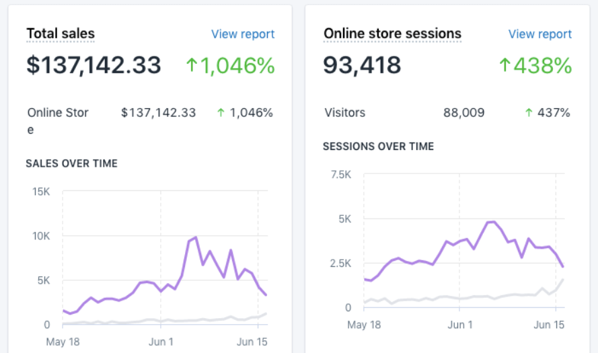Click the highest peak of purple sales line

pyautogui.click(x=195, y=237)
